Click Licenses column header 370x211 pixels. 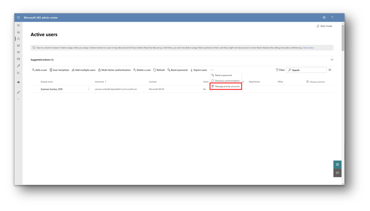[x=153, y=82]
